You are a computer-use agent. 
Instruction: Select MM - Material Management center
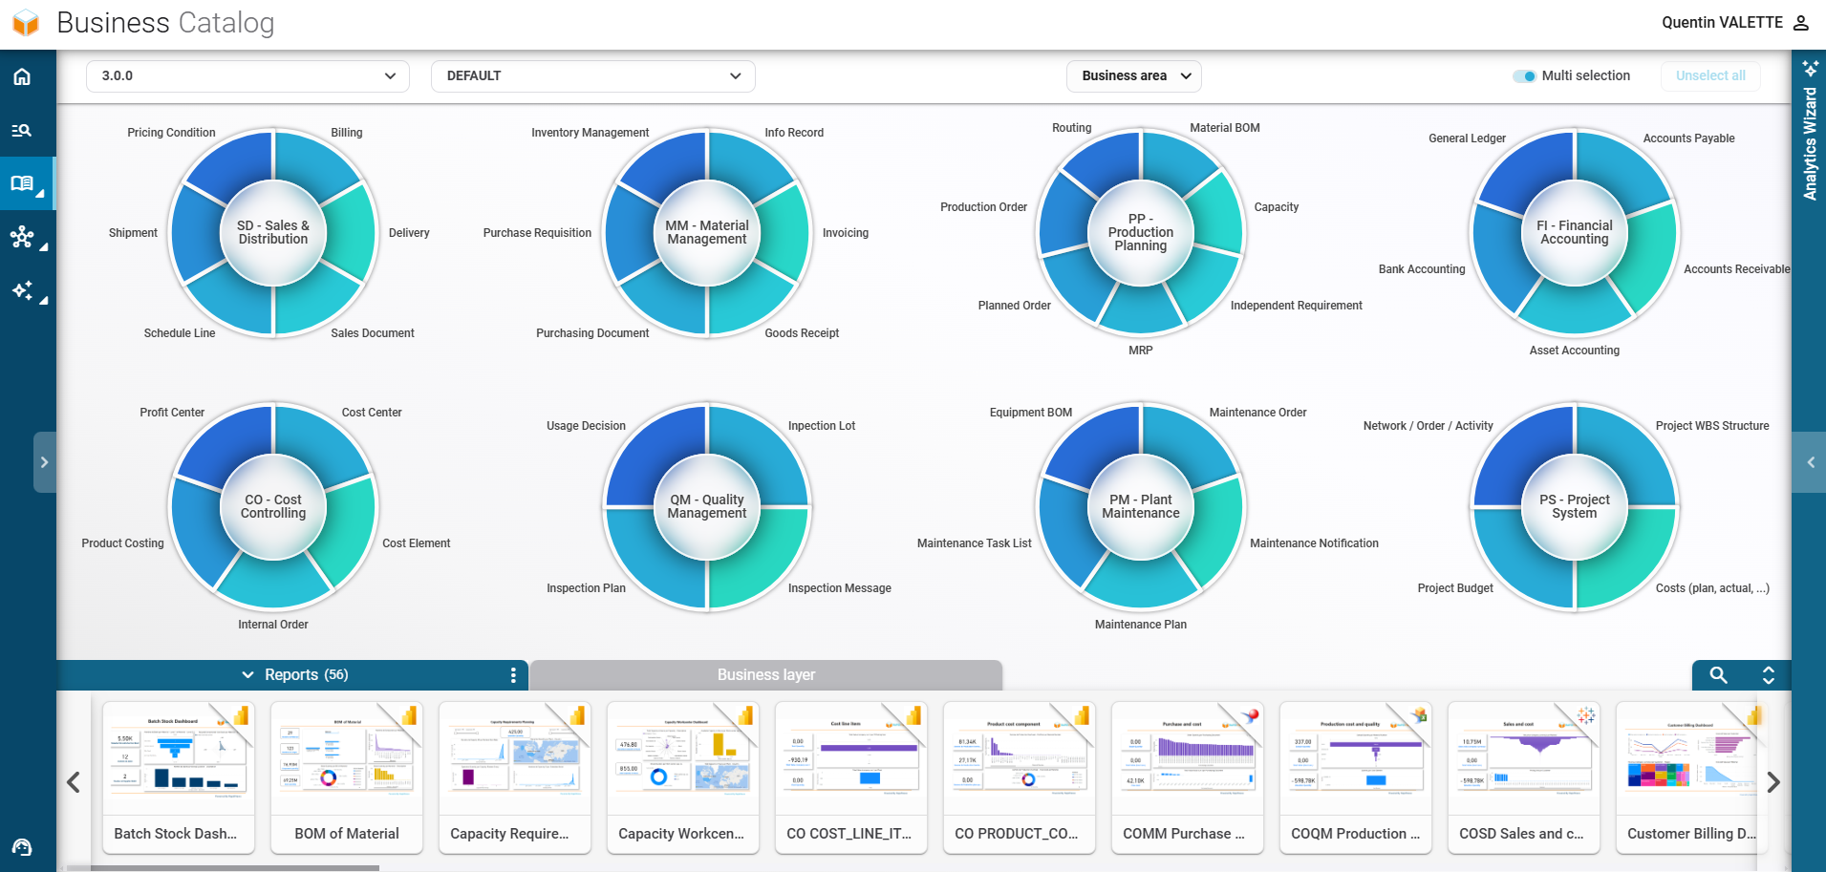point(707,232)
